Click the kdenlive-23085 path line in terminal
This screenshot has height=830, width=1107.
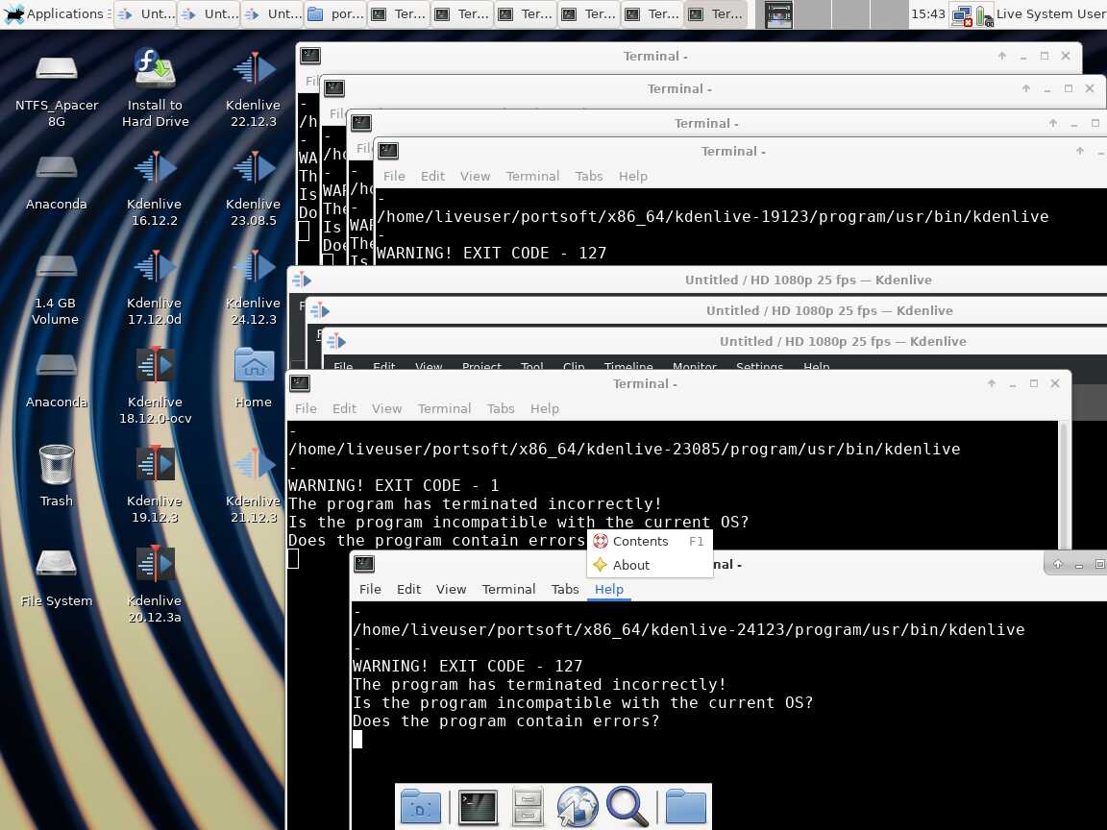(x=624, y=449)
